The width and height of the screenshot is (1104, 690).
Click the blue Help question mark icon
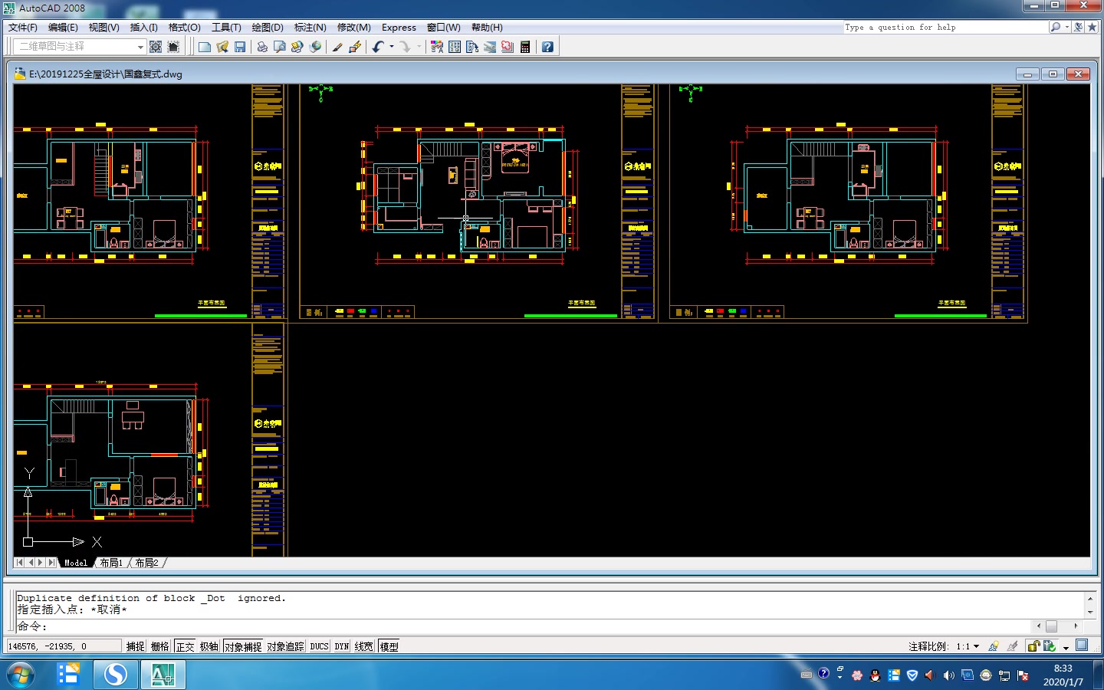547,47
